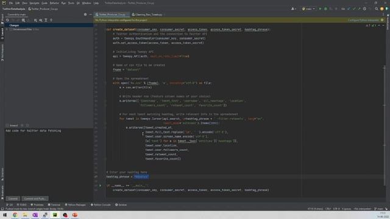Viewport: 390px width, 219px height.
Task: Click Project side tool window button
Action: coord(2,19)
